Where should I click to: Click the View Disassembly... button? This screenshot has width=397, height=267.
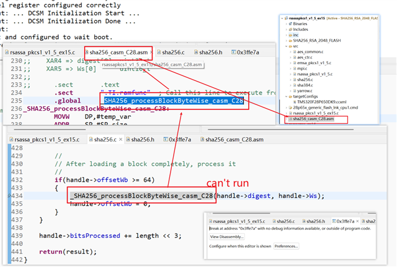click(227, 237)
